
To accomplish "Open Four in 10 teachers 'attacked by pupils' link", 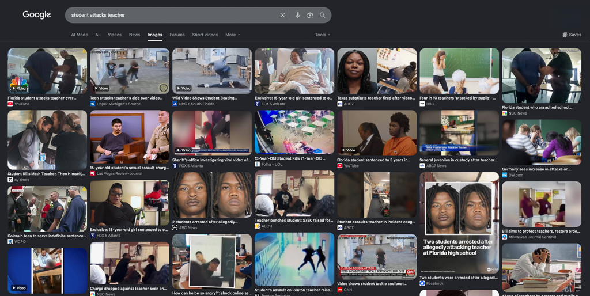I will (457, 98).
